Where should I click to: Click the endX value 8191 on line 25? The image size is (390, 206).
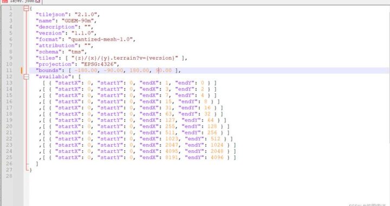[172, 158]
